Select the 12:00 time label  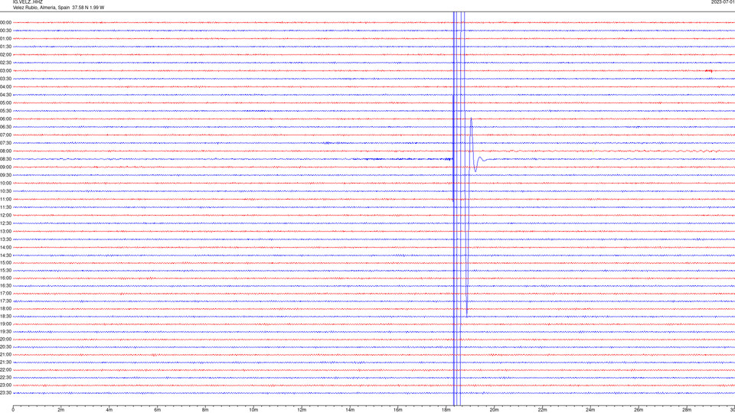pyautogui.click(x=5, y=215)
